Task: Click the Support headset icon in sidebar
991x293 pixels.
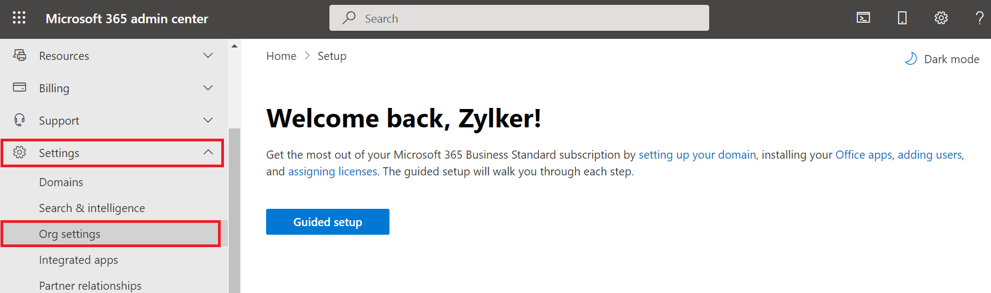Action: [19, 120]
